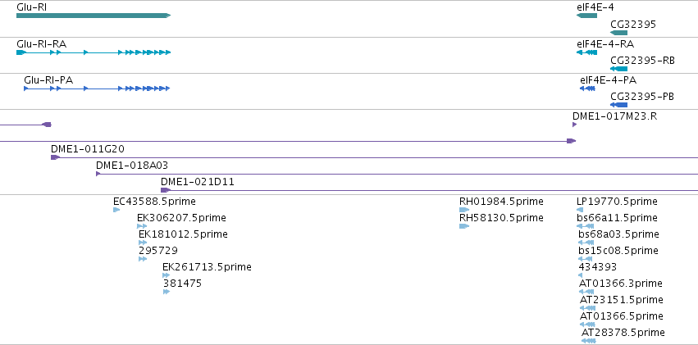The height and width of the screenshot is (345, 698).
Task: Click the CG32395-PB protein feature
Action: (x=619, y=105)
